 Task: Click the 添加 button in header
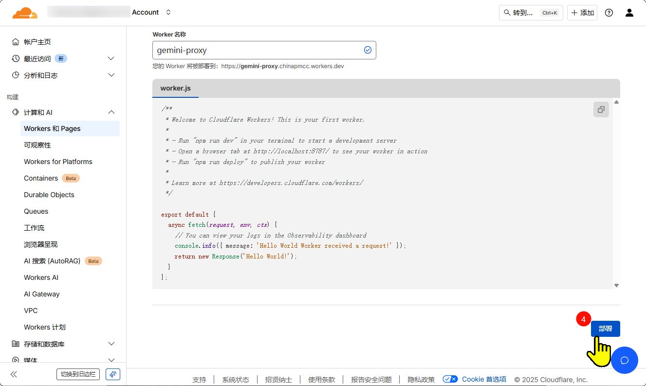(582, 13)
